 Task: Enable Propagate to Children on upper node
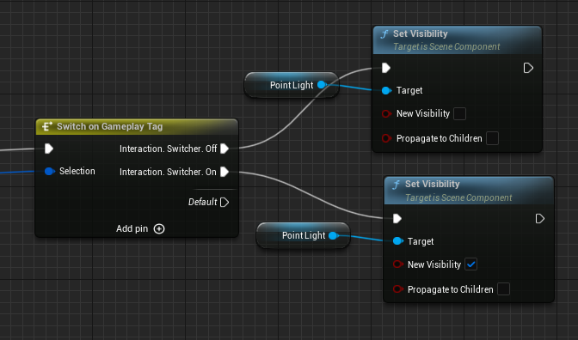(x=492, y=138)
